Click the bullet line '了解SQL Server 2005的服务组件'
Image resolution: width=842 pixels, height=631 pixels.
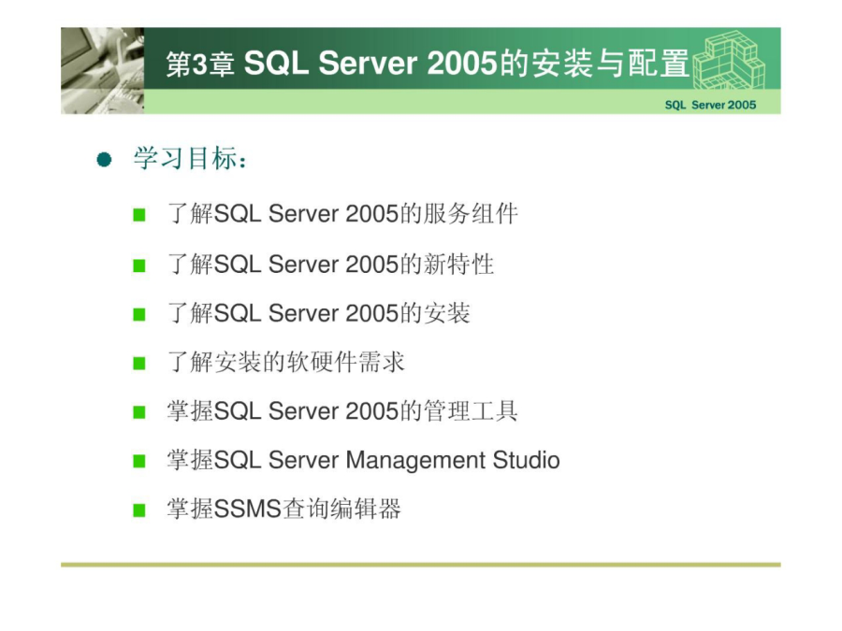pos(343,213)
